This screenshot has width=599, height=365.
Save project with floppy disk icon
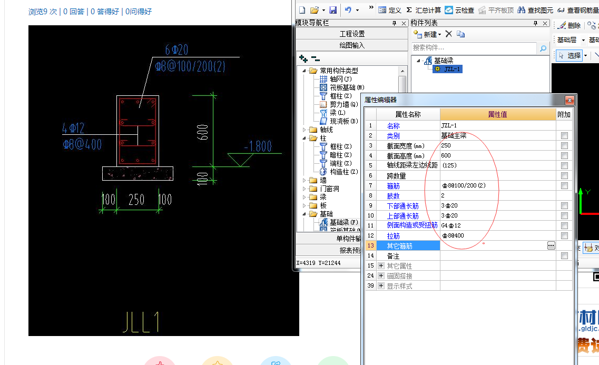click(x=333, y=10)
